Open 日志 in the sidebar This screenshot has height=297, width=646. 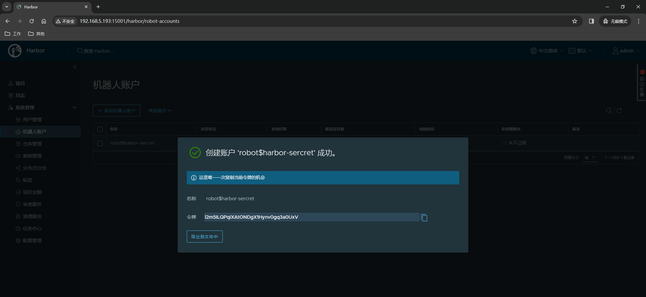tap(17, 95)
